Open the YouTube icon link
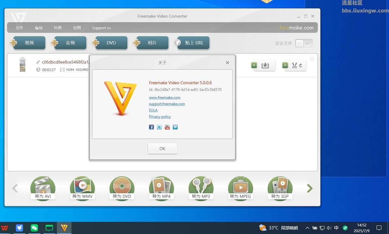The height and width of the screenshot is (234, 389). coord(167,127)
